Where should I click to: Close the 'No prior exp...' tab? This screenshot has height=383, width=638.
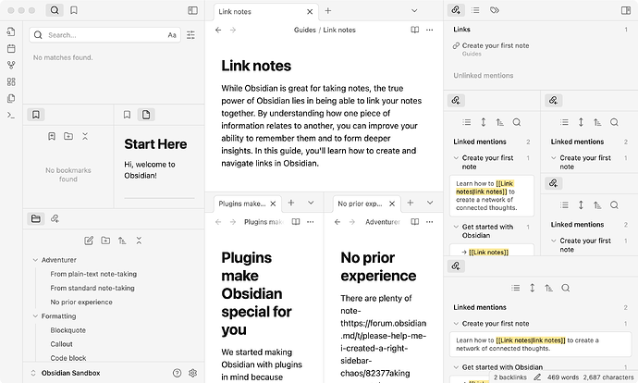tap(392, 204)
